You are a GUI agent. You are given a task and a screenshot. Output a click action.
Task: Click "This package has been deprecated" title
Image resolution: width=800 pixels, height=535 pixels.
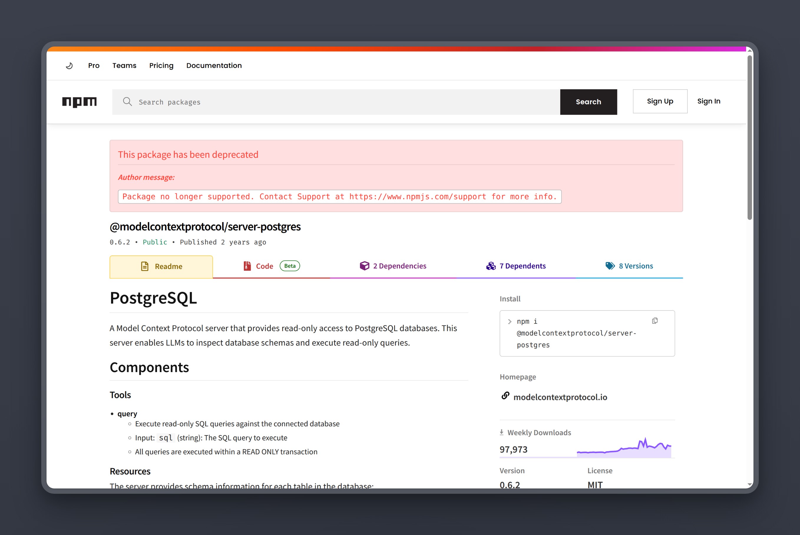pyautogui.click(x=188, y=155)
